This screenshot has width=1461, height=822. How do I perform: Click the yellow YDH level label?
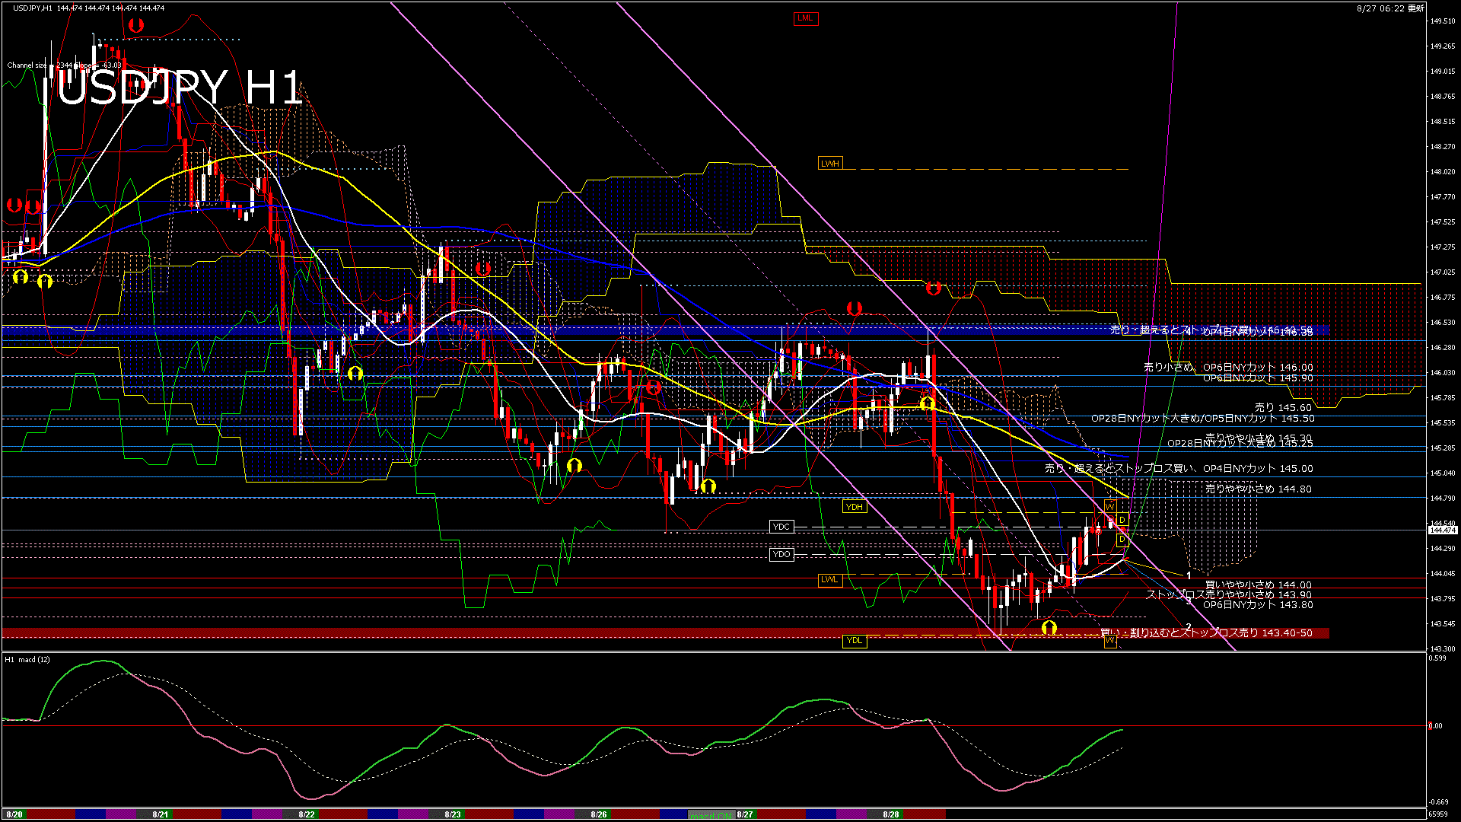(x=855, y=507)
